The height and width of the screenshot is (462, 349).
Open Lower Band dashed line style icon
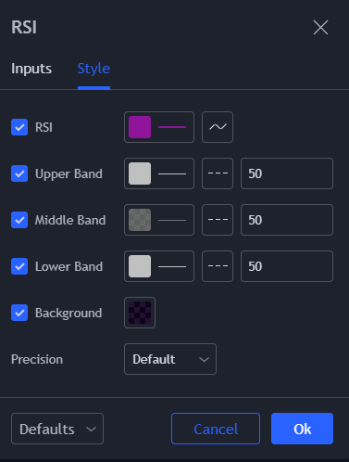click(218, 266)
